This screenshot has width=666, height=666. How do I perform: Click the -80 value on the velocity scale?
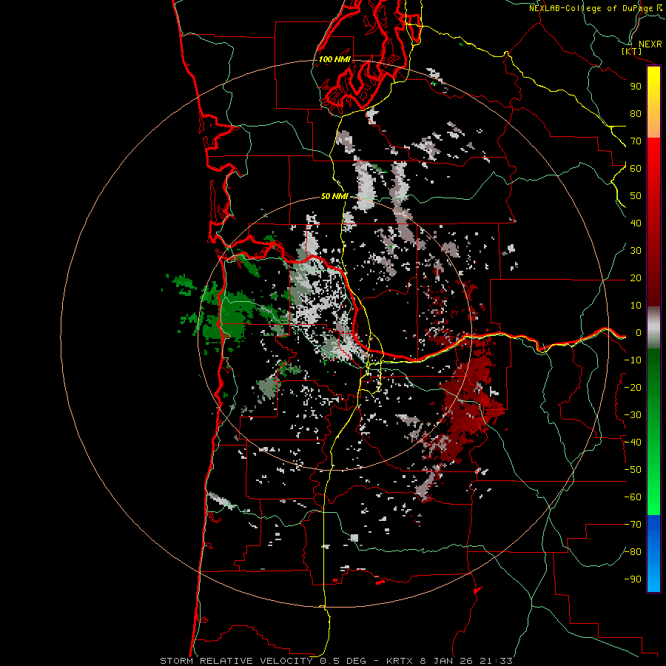[x=633, y=552]
